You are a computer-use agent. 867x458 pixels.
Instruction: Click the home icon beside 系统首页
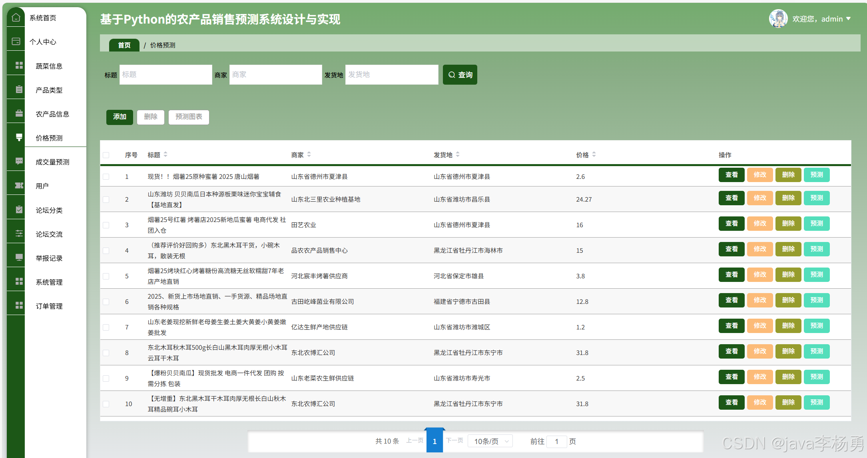16,18
